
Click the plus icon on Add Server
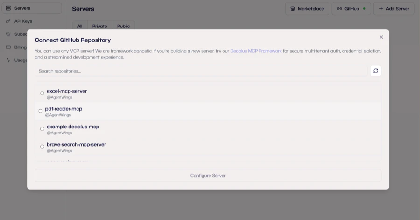point(381,9)
